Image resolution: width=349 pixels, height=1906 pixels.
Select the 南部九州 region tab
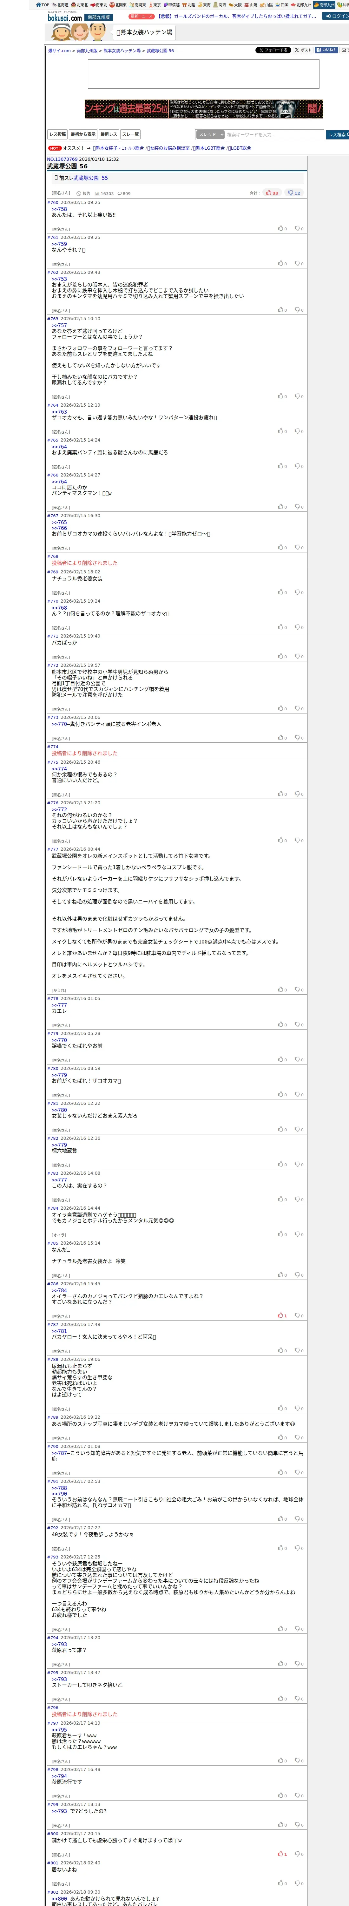324,4
